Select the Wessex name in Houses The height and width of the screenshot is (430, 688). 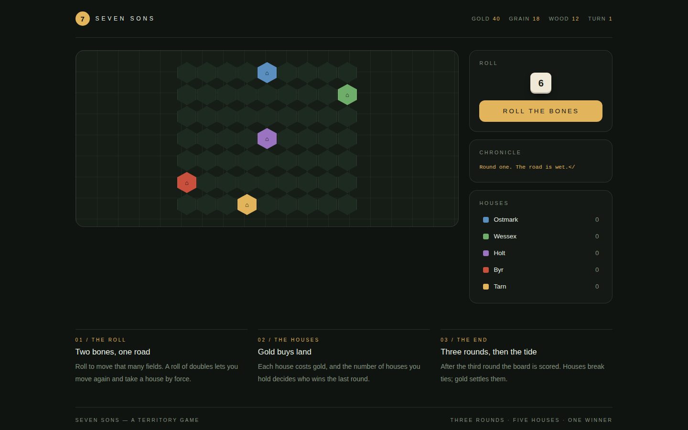click(505, 236)
